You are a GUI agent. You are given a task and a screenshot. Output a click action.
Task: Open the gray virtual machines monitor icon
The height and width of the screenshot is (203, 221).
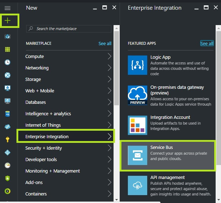click(x=8, y=101)
